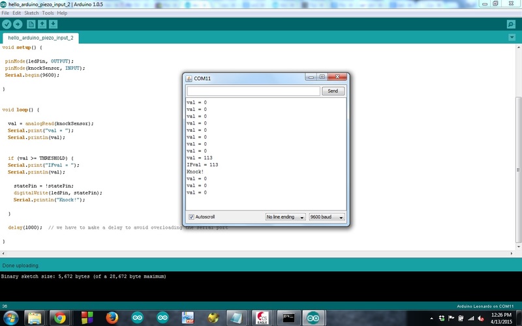Open the File menu

pyautogui.click(x=5, y=13)
